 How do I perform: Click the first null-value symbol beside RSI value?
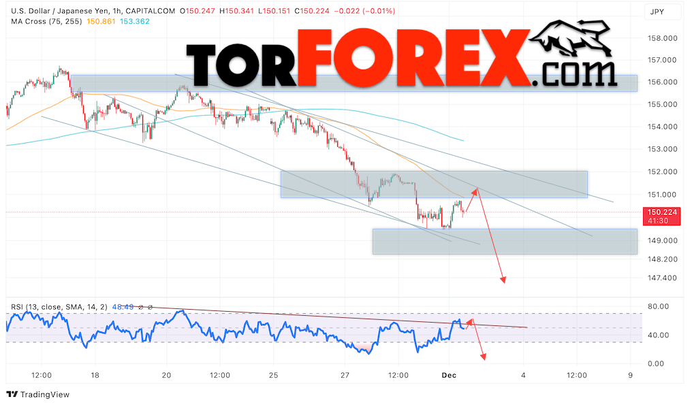click(141, 307)
